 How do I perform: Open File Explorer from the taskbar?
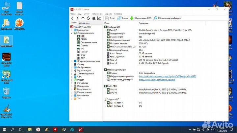[x=30, y=129]
